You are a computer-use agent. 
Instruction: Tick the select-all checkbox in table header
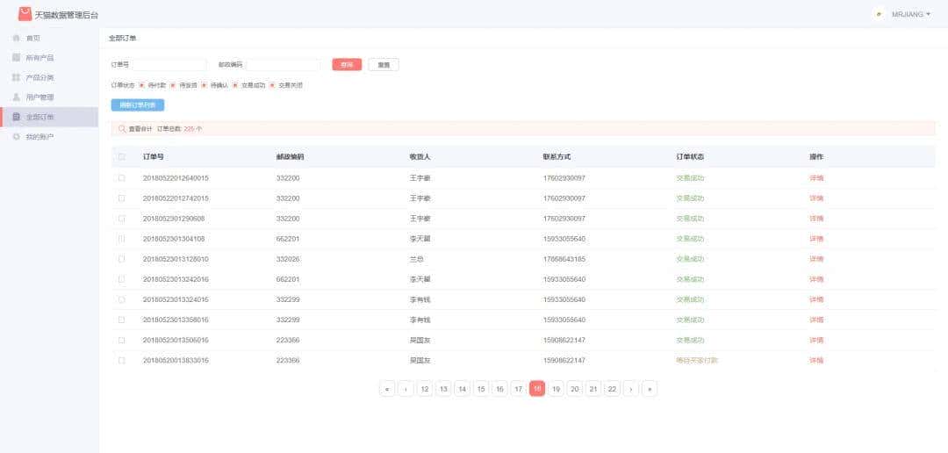[x=121, y=156]
